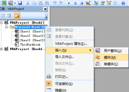Insert 用户窗体(U) from submenu
The height and width of the screenshot is (92, 129).
point(111,51)
